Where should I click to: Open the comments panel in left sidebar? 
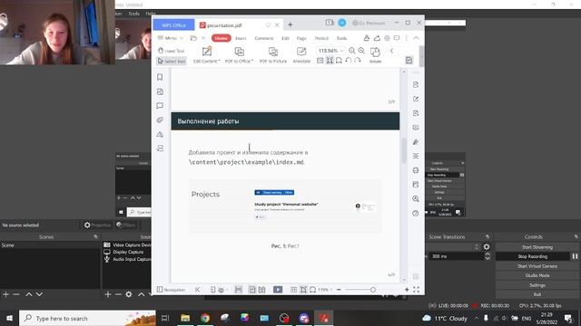pyautogui.click(x=160, y=106)
